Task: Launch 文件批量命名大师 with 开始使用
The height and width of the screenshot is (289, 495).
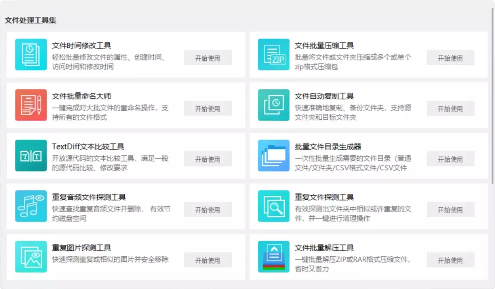Action: (x=207, y=108)
